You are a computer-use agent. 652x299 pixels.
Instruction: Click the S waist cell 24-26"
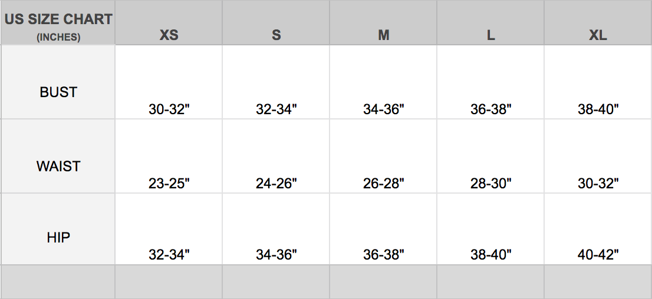pos(276,184)
